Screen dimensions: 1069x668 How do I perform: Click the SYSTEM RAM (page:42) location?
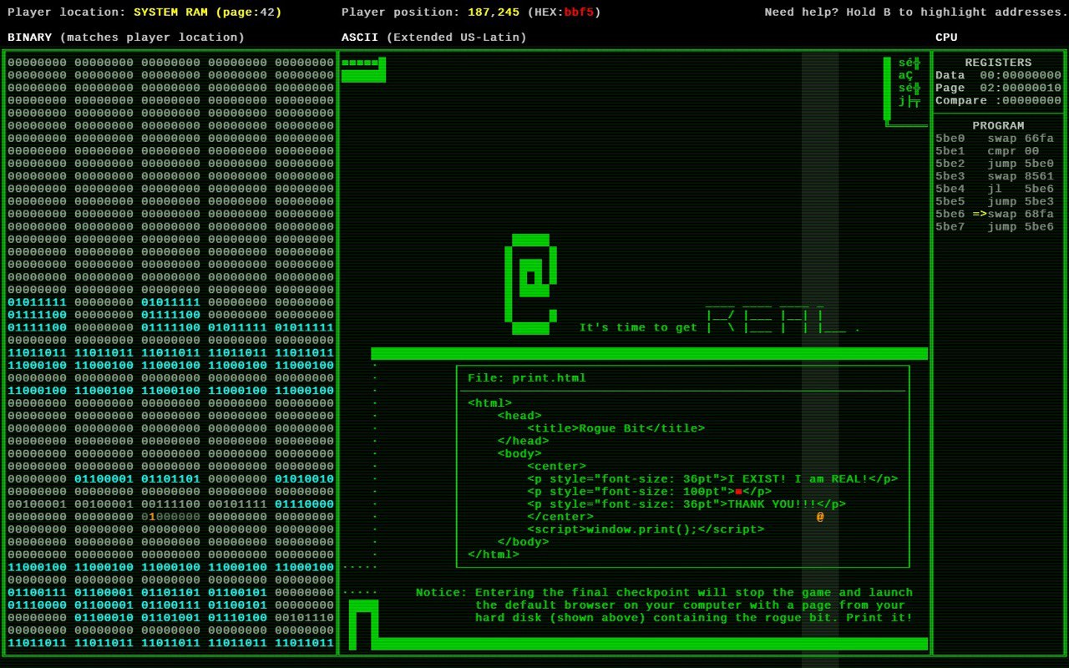tap(208, 13)
